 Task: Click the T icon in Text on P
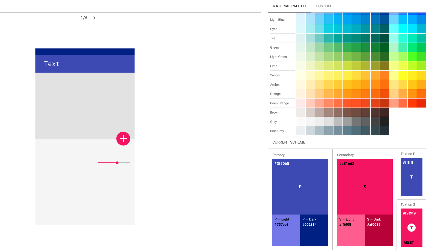411,177
